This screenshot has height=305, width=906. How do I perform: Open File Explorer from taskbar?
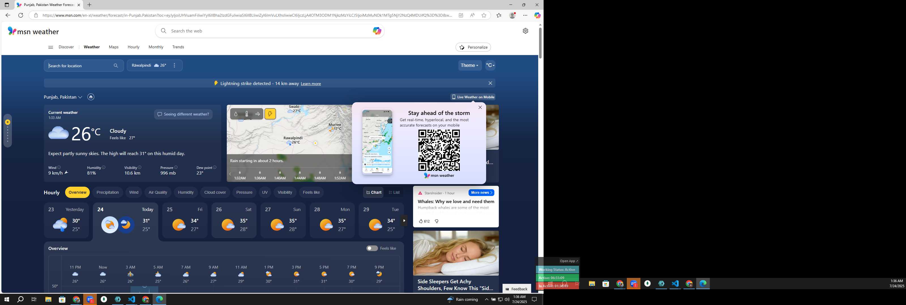48,299
